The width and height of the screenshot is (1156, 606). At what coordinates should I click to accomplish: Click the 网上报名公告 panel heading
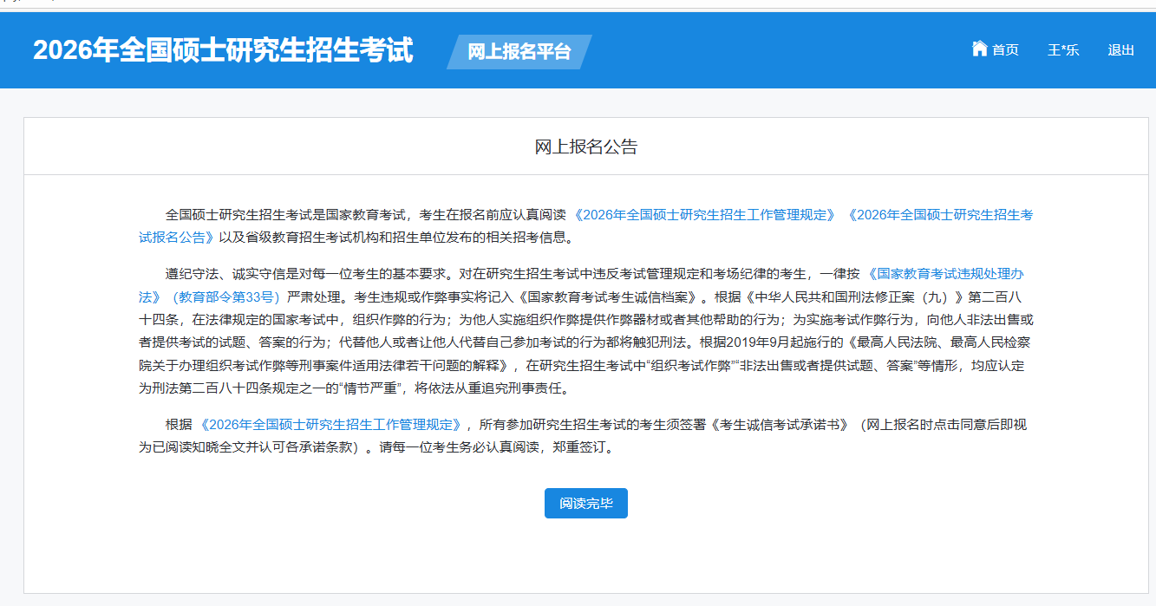[x=585, y=147]
